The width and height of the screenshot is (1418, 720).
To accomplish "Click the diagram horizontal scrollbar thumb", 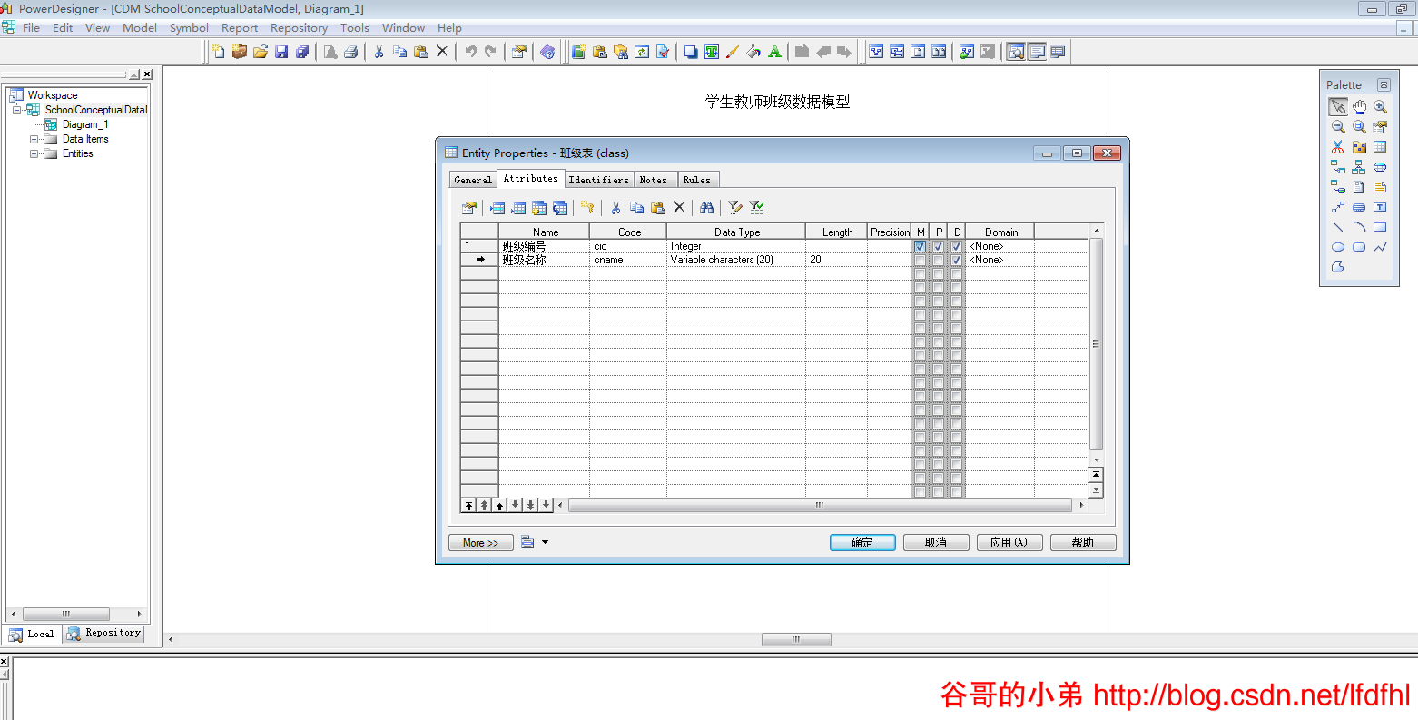I will (x=796, y=639).
